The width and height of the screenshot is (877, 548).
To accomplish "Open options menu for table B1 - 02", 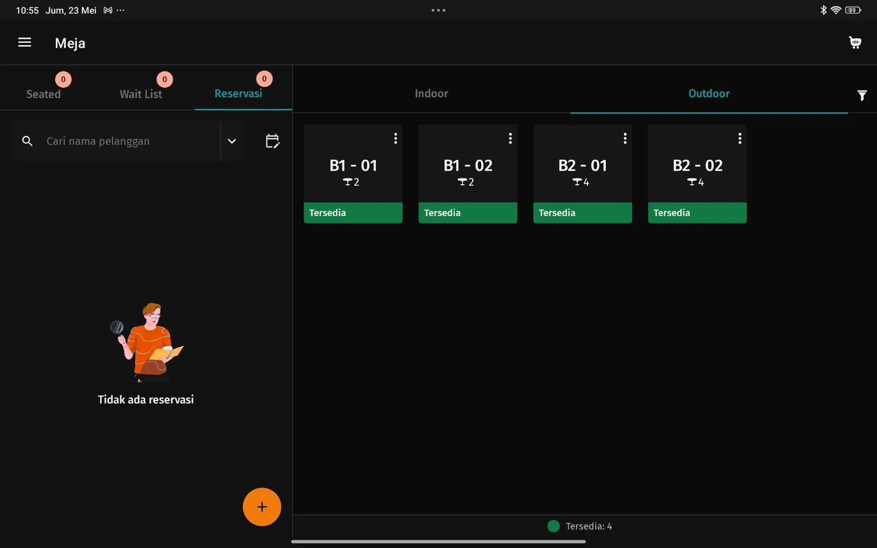I will point(510,138).
